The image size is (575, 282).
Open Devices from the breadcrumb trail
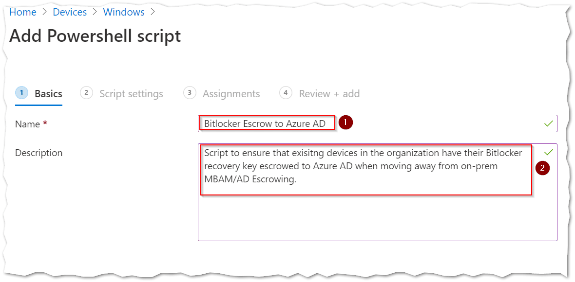70,12
